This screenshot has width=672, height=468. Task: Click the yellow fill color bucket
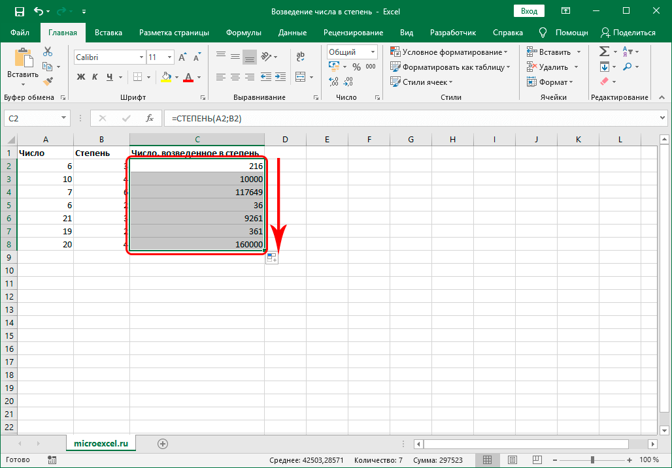166,77
